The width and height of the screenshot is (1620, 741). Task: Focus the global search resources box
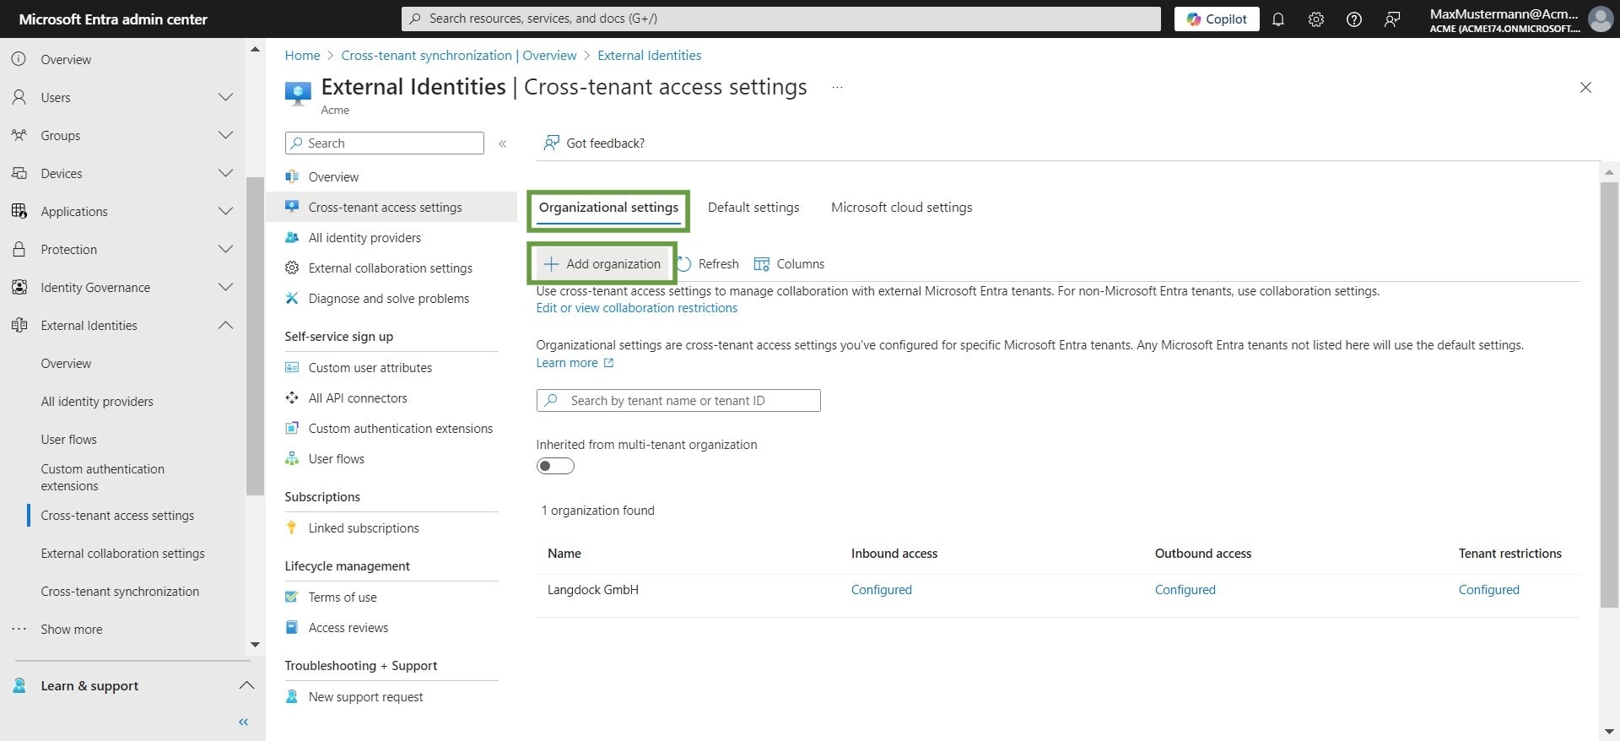click(781, 19)
